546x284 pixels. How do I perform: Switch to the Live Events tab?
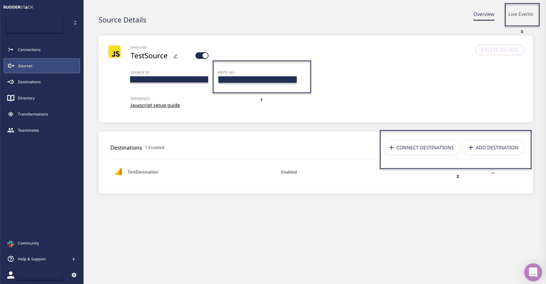[520, 14]
